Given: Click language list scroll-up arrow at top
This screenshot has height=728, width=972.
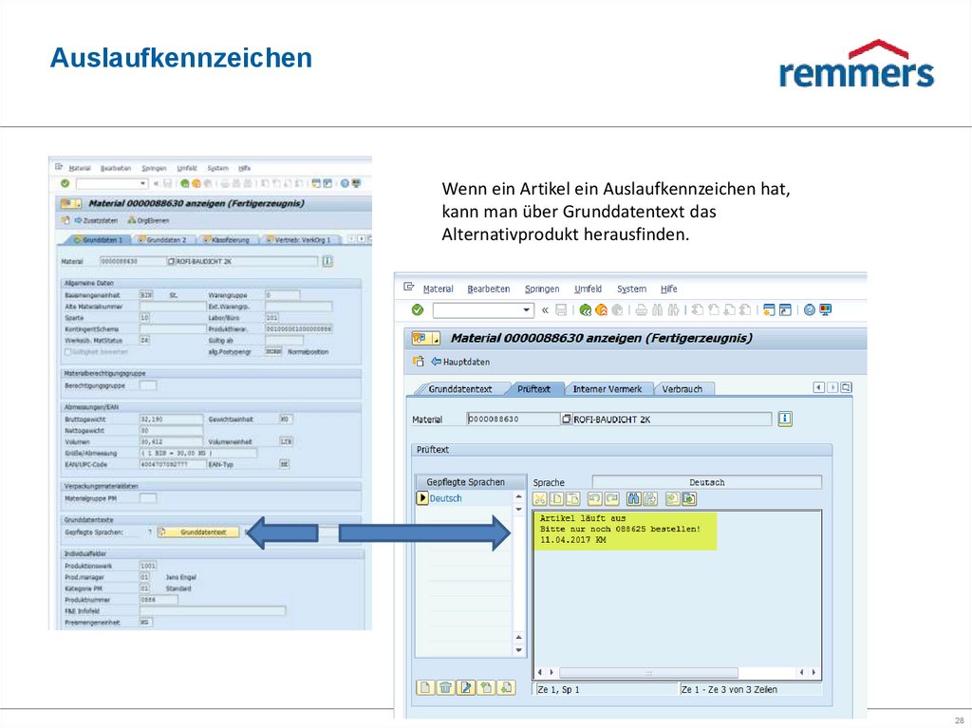Looking at the screenshot, I should point(519,497).
